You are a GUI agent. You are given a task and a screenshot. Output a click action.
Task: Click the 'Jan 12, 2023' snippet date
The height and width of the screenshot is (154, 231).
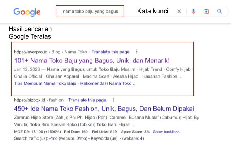coord(27,69)
